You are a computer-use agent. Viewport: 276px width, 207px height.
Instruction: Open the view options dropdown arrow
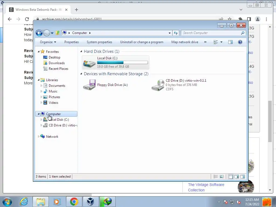[222, 42]
